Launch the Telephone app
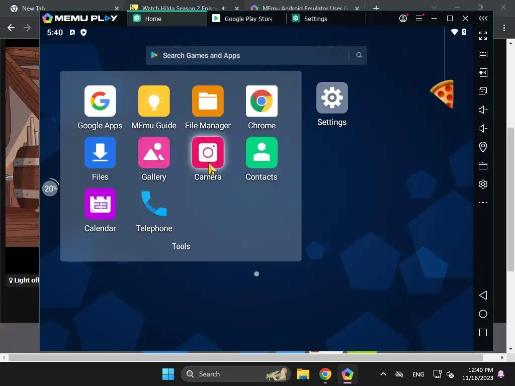 coord(154,204)
